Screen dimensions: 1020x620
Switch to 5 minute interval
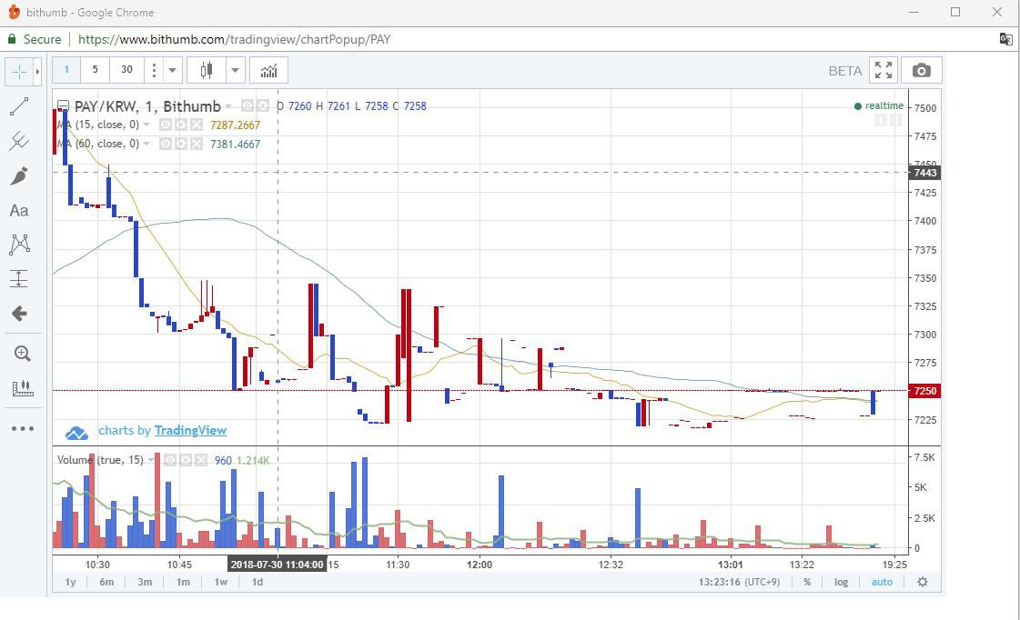click(95, 70)
